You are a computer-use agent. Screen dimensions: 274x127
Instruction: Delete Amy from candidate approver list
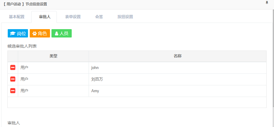(x=13, y=91)
